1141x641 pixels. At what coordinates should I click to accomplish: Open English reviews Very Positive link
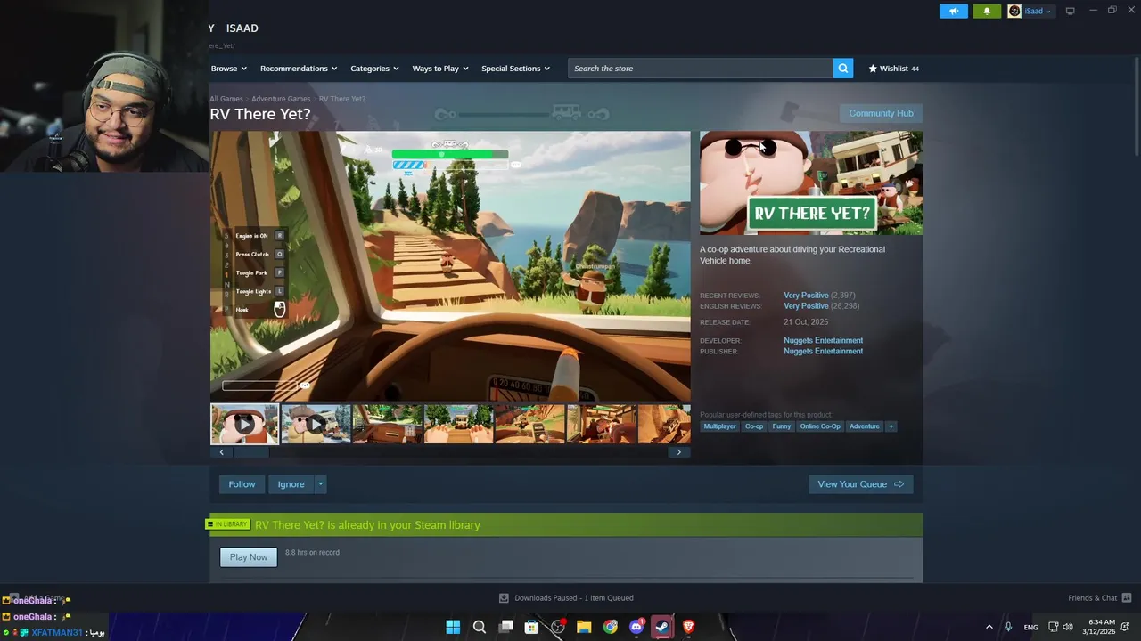806,306
